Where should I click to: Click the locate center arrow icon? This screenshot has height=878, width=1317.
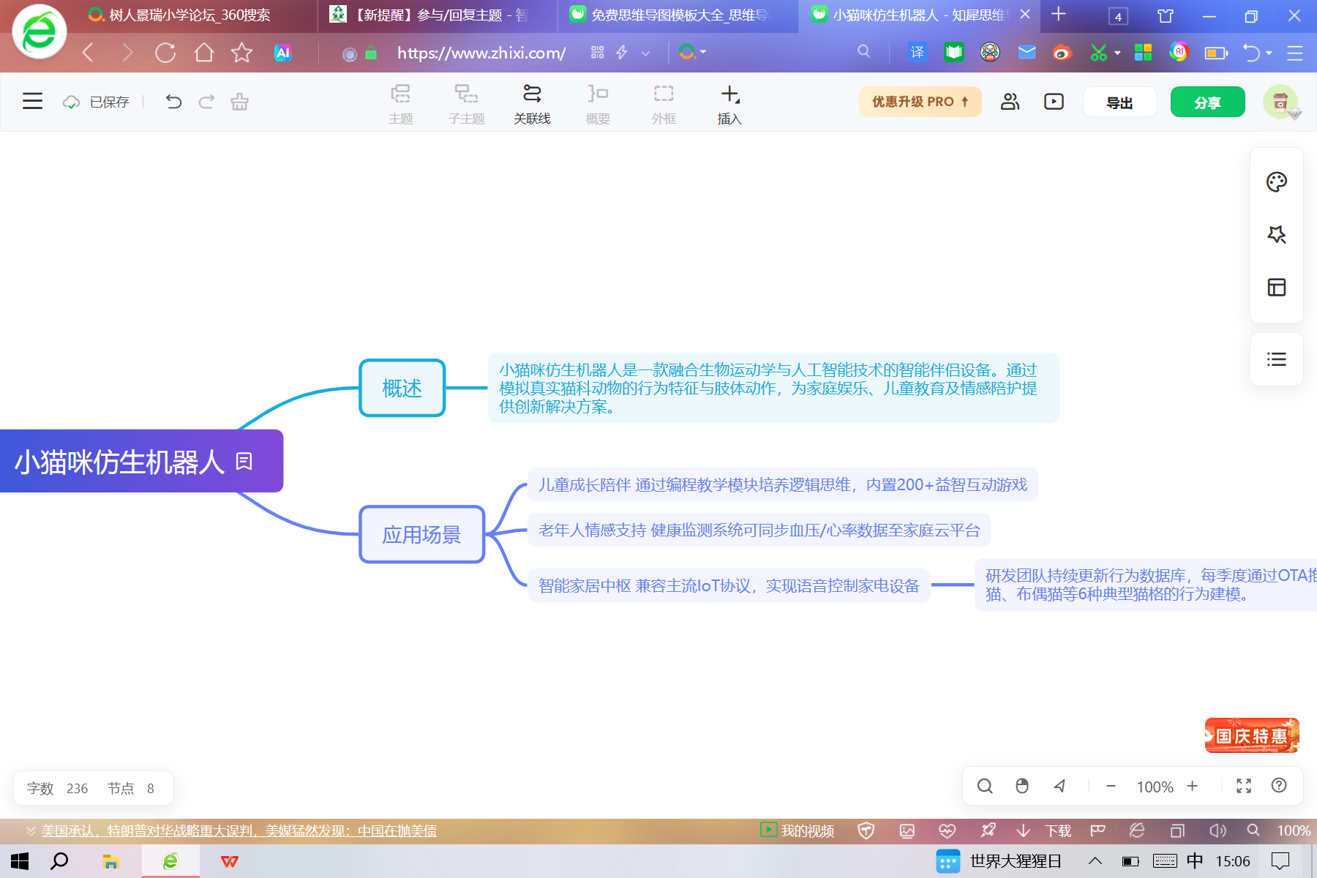(1059, 786)
